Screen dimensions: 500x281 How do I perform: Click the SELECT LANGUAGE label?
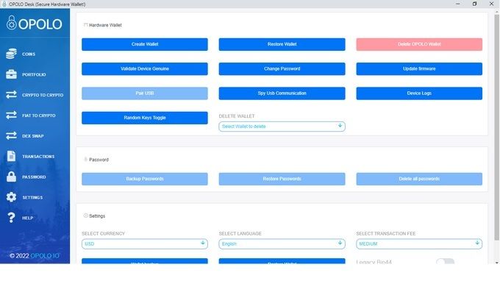[240, 233]
